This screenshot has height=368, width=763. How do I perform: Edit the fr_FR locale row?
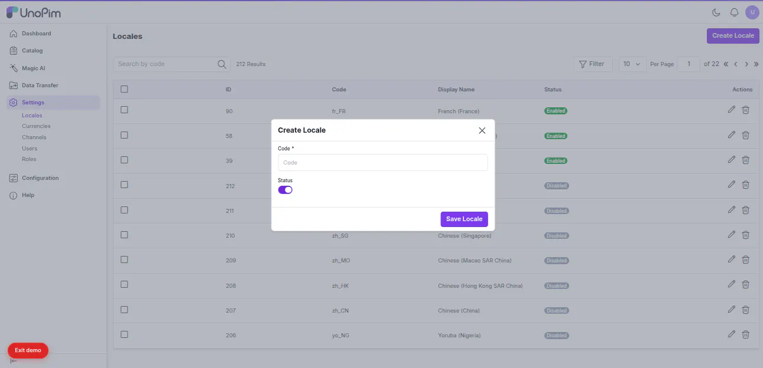[732, 110]
